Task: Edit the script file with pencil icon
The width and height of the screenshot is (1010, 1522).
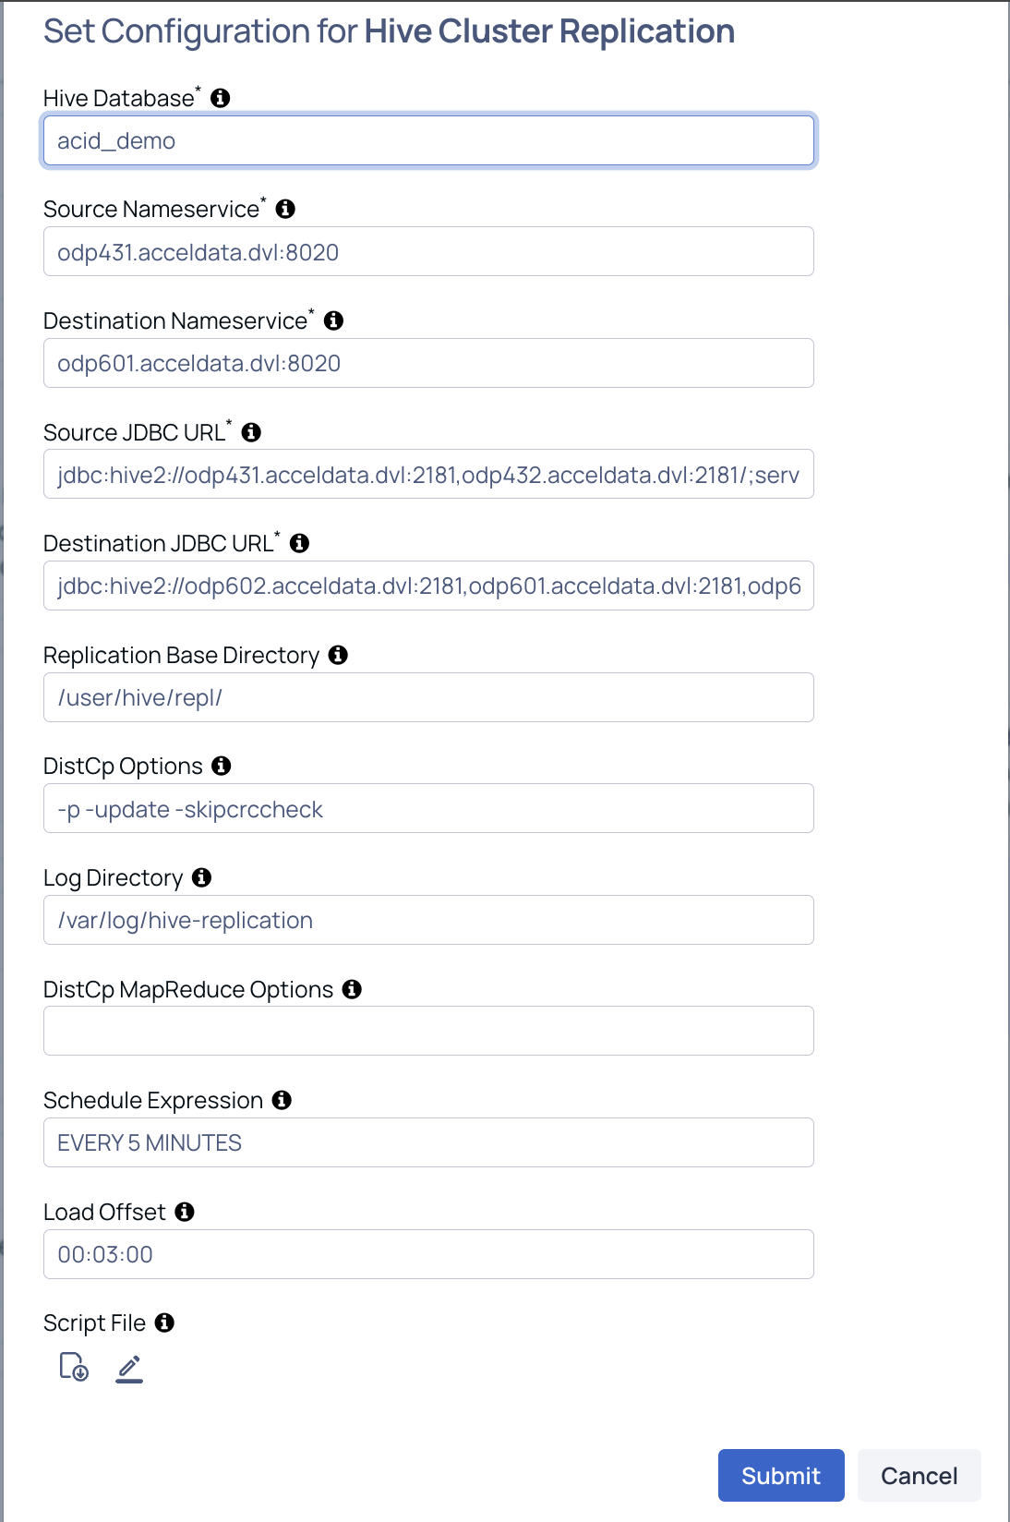Action: click(x=129, y=1368)
